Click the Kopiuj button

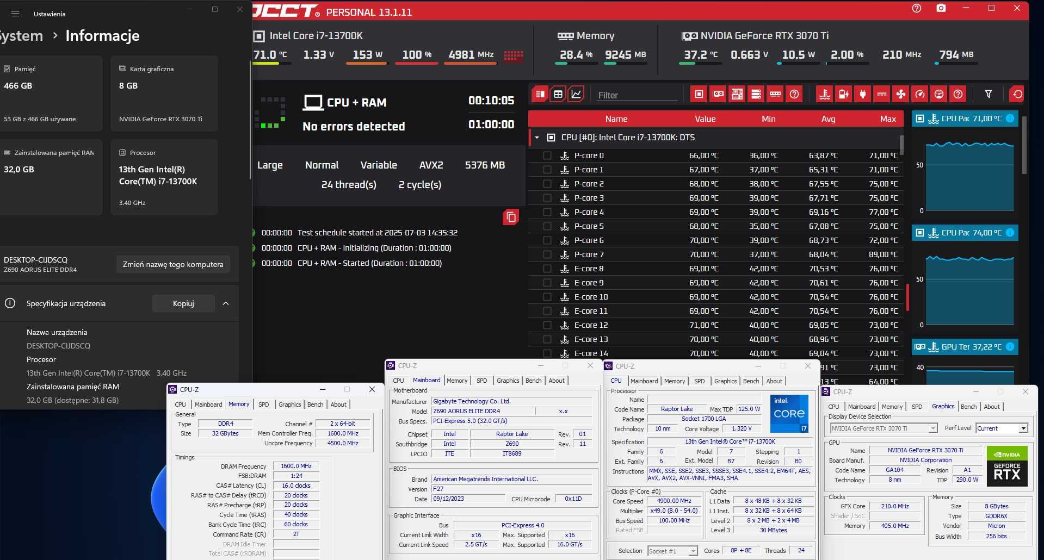pyautogui.click(x=183, y=303)
